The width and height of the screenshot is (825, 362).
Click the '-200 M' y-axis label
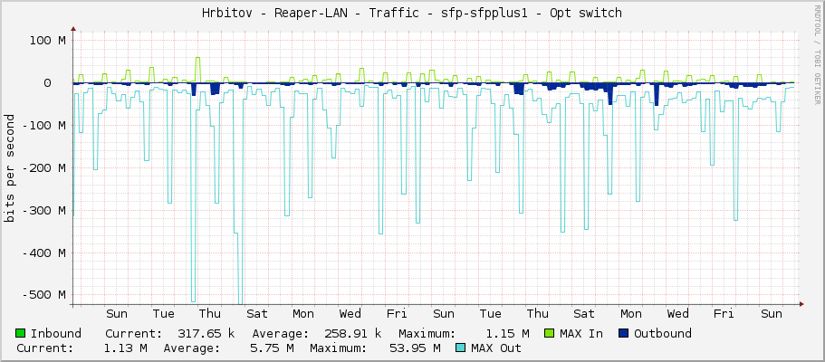click(x=43, y=168)
